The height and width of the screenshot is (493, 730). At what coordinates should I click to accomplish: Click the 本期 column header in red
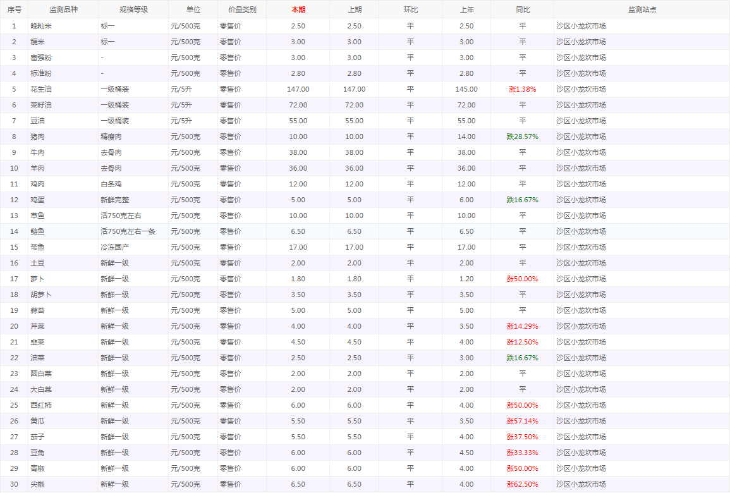[x=298, y=9]
